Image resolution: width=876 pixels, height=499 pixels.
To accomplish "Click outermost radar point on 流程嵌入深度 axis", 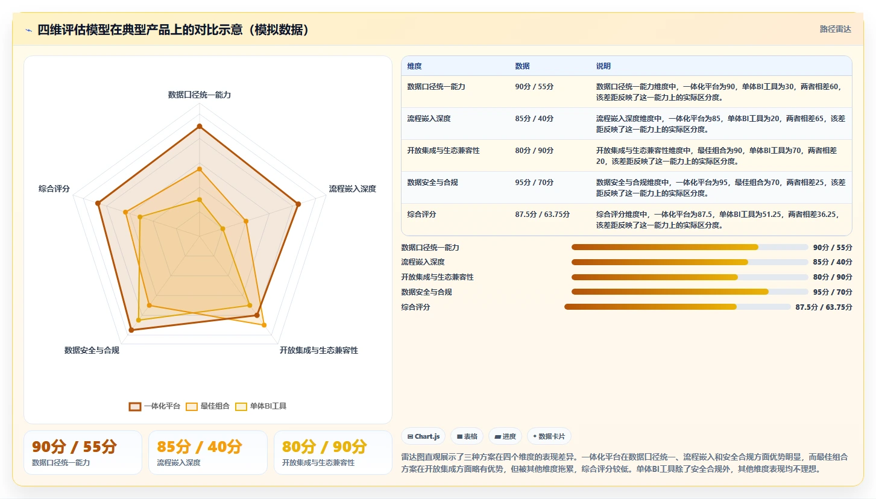I will (x=297, y=204).
